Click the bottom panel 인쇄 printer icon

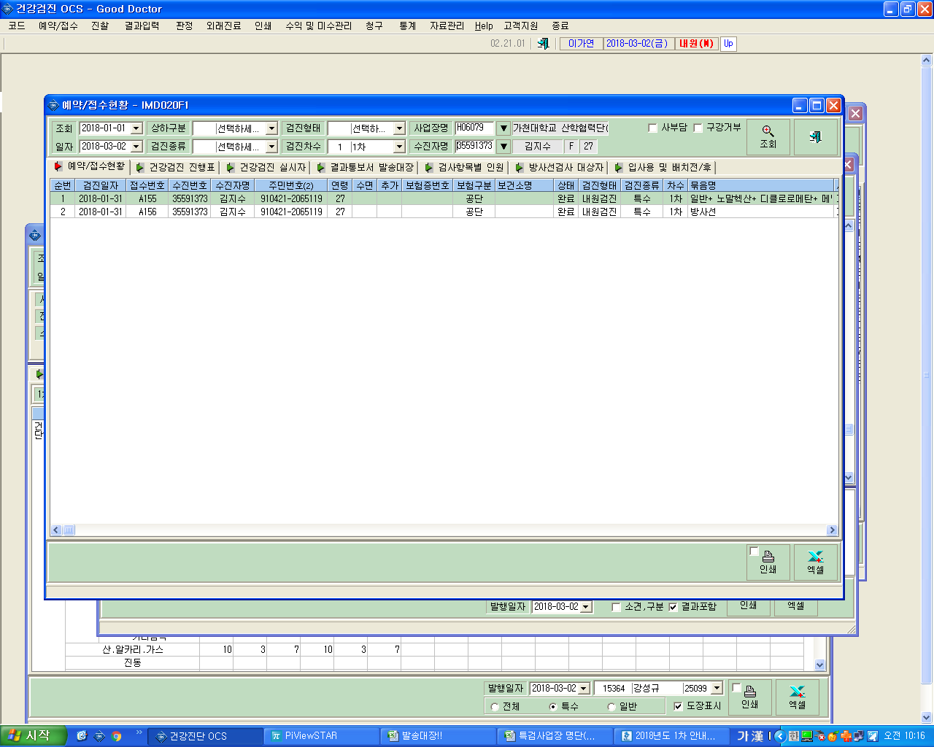pos(749,697)
